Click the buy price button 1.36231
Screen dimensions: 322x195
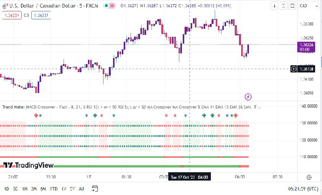point(41,15)
